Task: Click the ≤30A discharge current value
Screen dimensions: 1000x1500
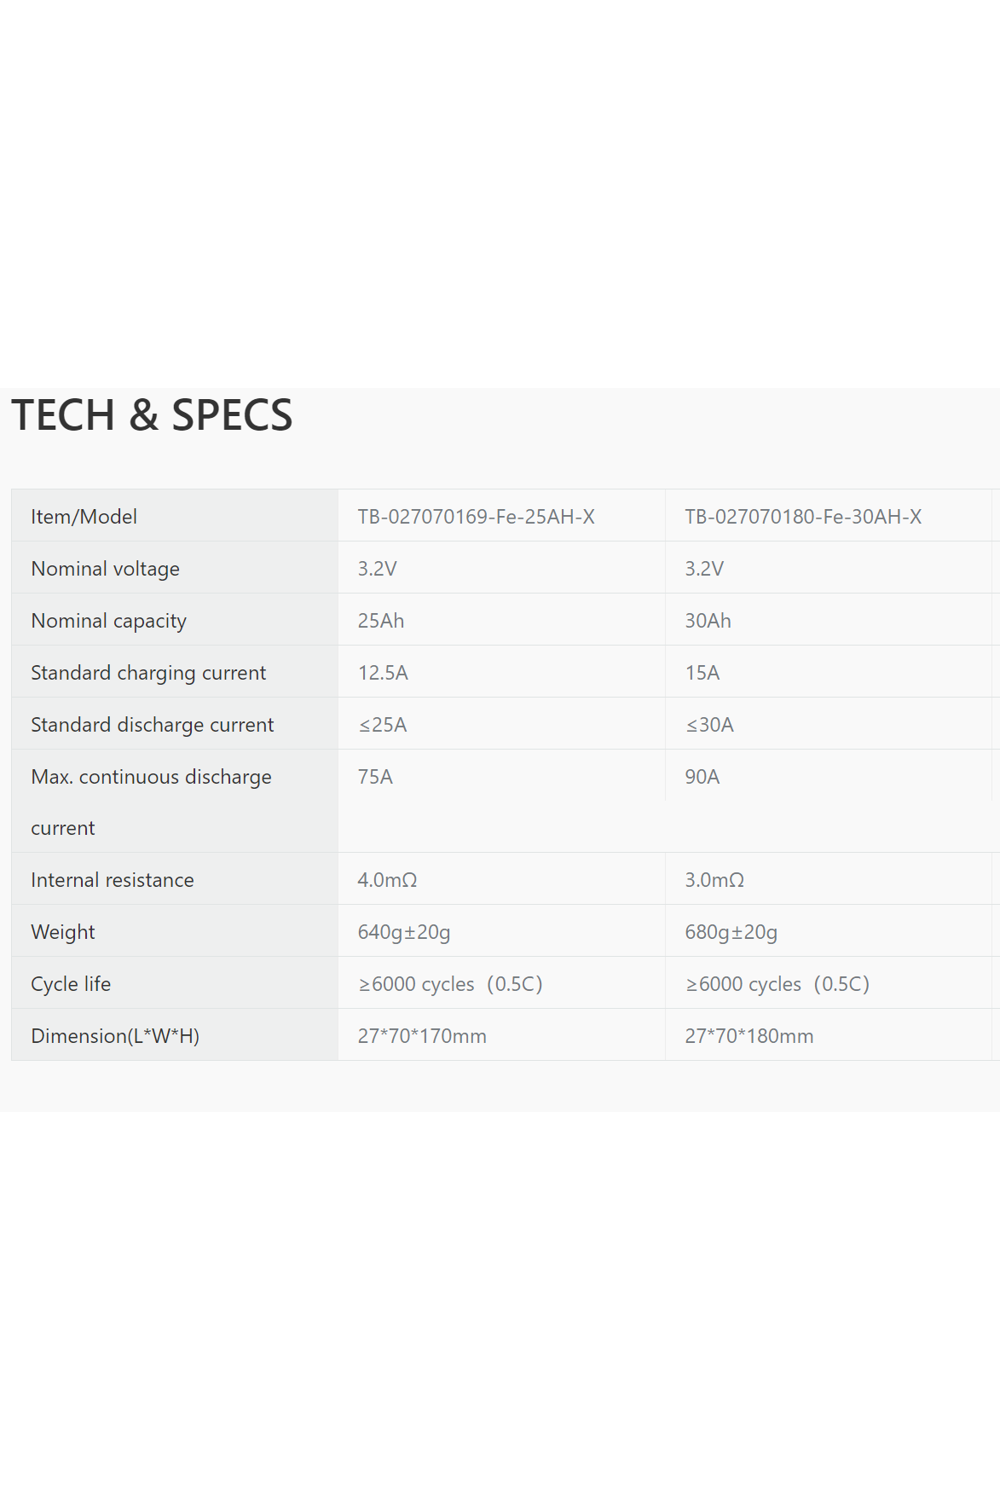Action: tap(709, 725)
